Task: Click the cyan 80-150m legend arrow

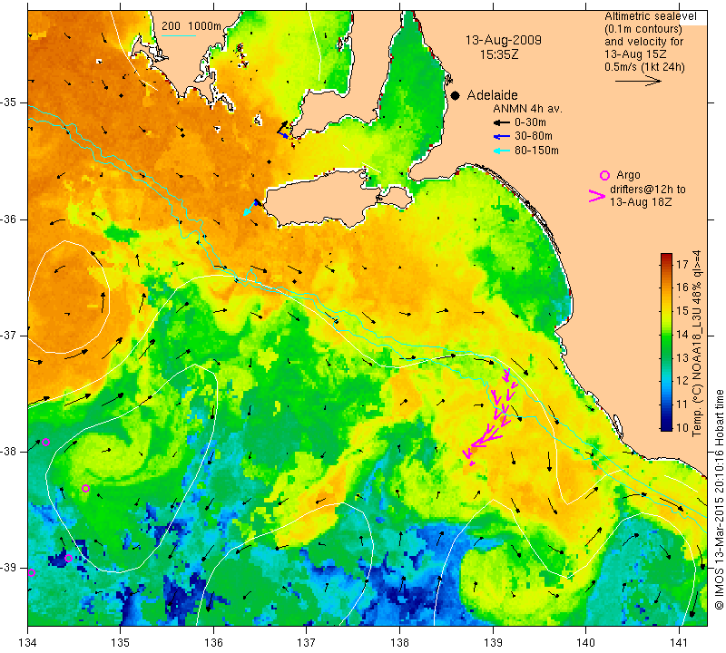Action: click(502, 151)
